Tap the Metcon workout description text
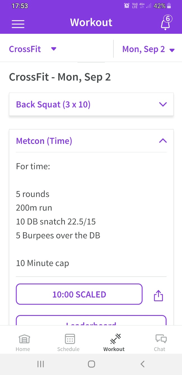This screenshot has width=182, height=375. click(58, 215)
